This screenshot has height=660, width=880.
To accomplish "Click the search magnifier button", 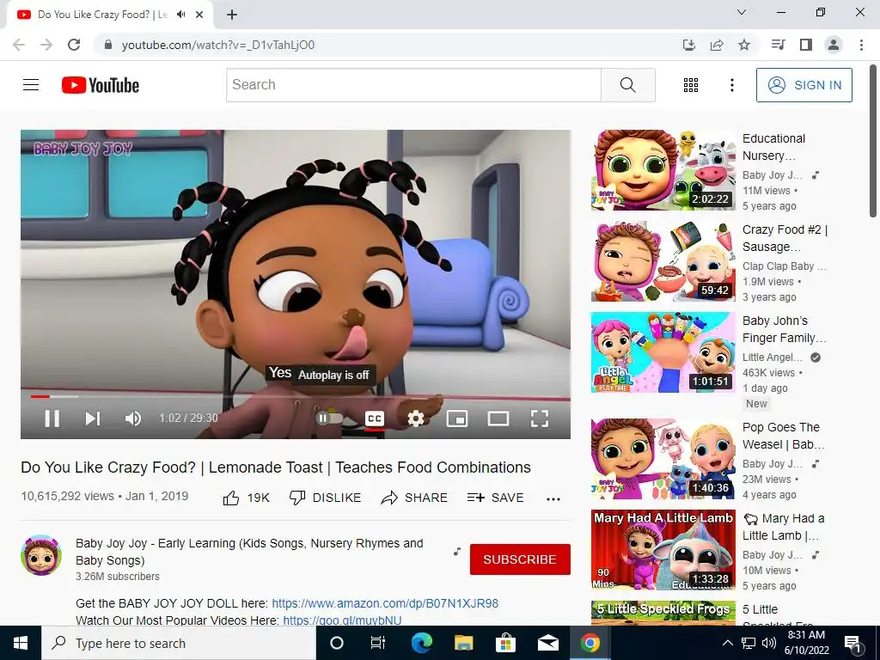I will (628, 85).
